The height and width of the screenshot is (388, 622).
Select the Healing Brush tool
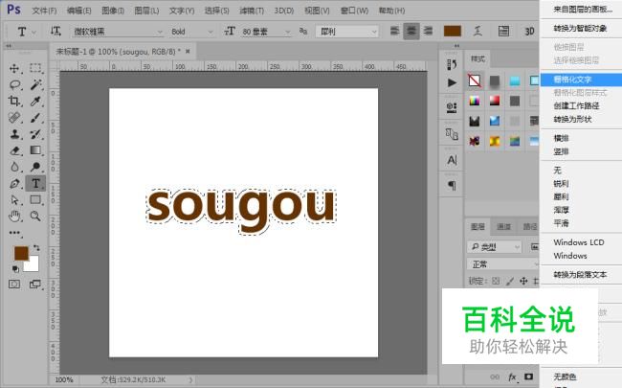pos(14,118)
